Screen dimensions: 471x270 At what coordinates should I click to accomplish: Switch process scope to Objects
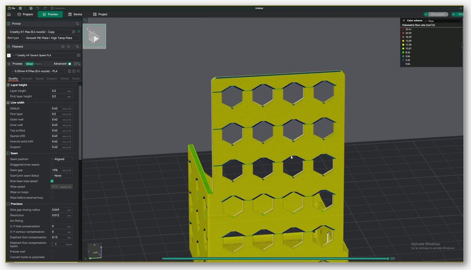point(38,64)
